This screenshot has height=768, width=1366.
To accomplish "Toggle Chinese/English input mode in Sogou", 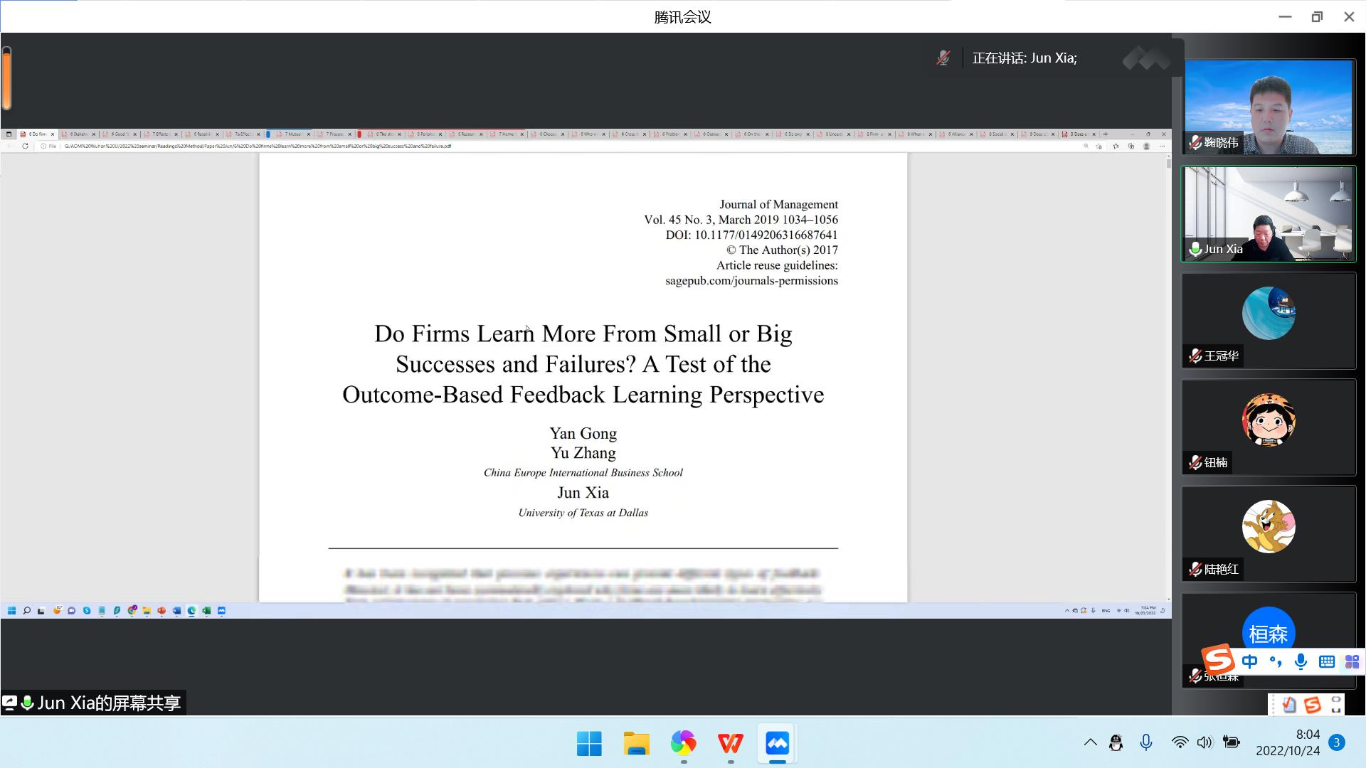I will click(x=1249, y=662).
